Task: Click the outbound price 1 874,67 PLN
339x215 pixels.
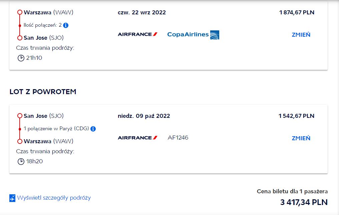Action: click(297, 12)
